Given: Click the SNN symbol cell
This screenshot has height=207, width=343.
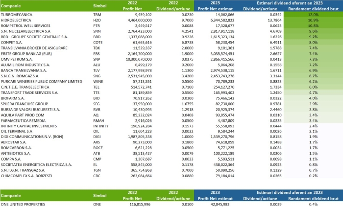Looking at the screenshot, I should point(97,31).
